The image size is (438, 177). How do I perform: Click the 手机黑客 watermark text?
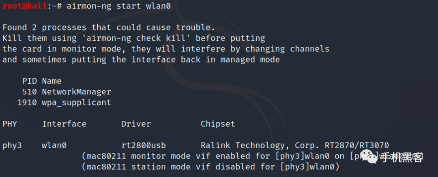click(x=402, y=158)
